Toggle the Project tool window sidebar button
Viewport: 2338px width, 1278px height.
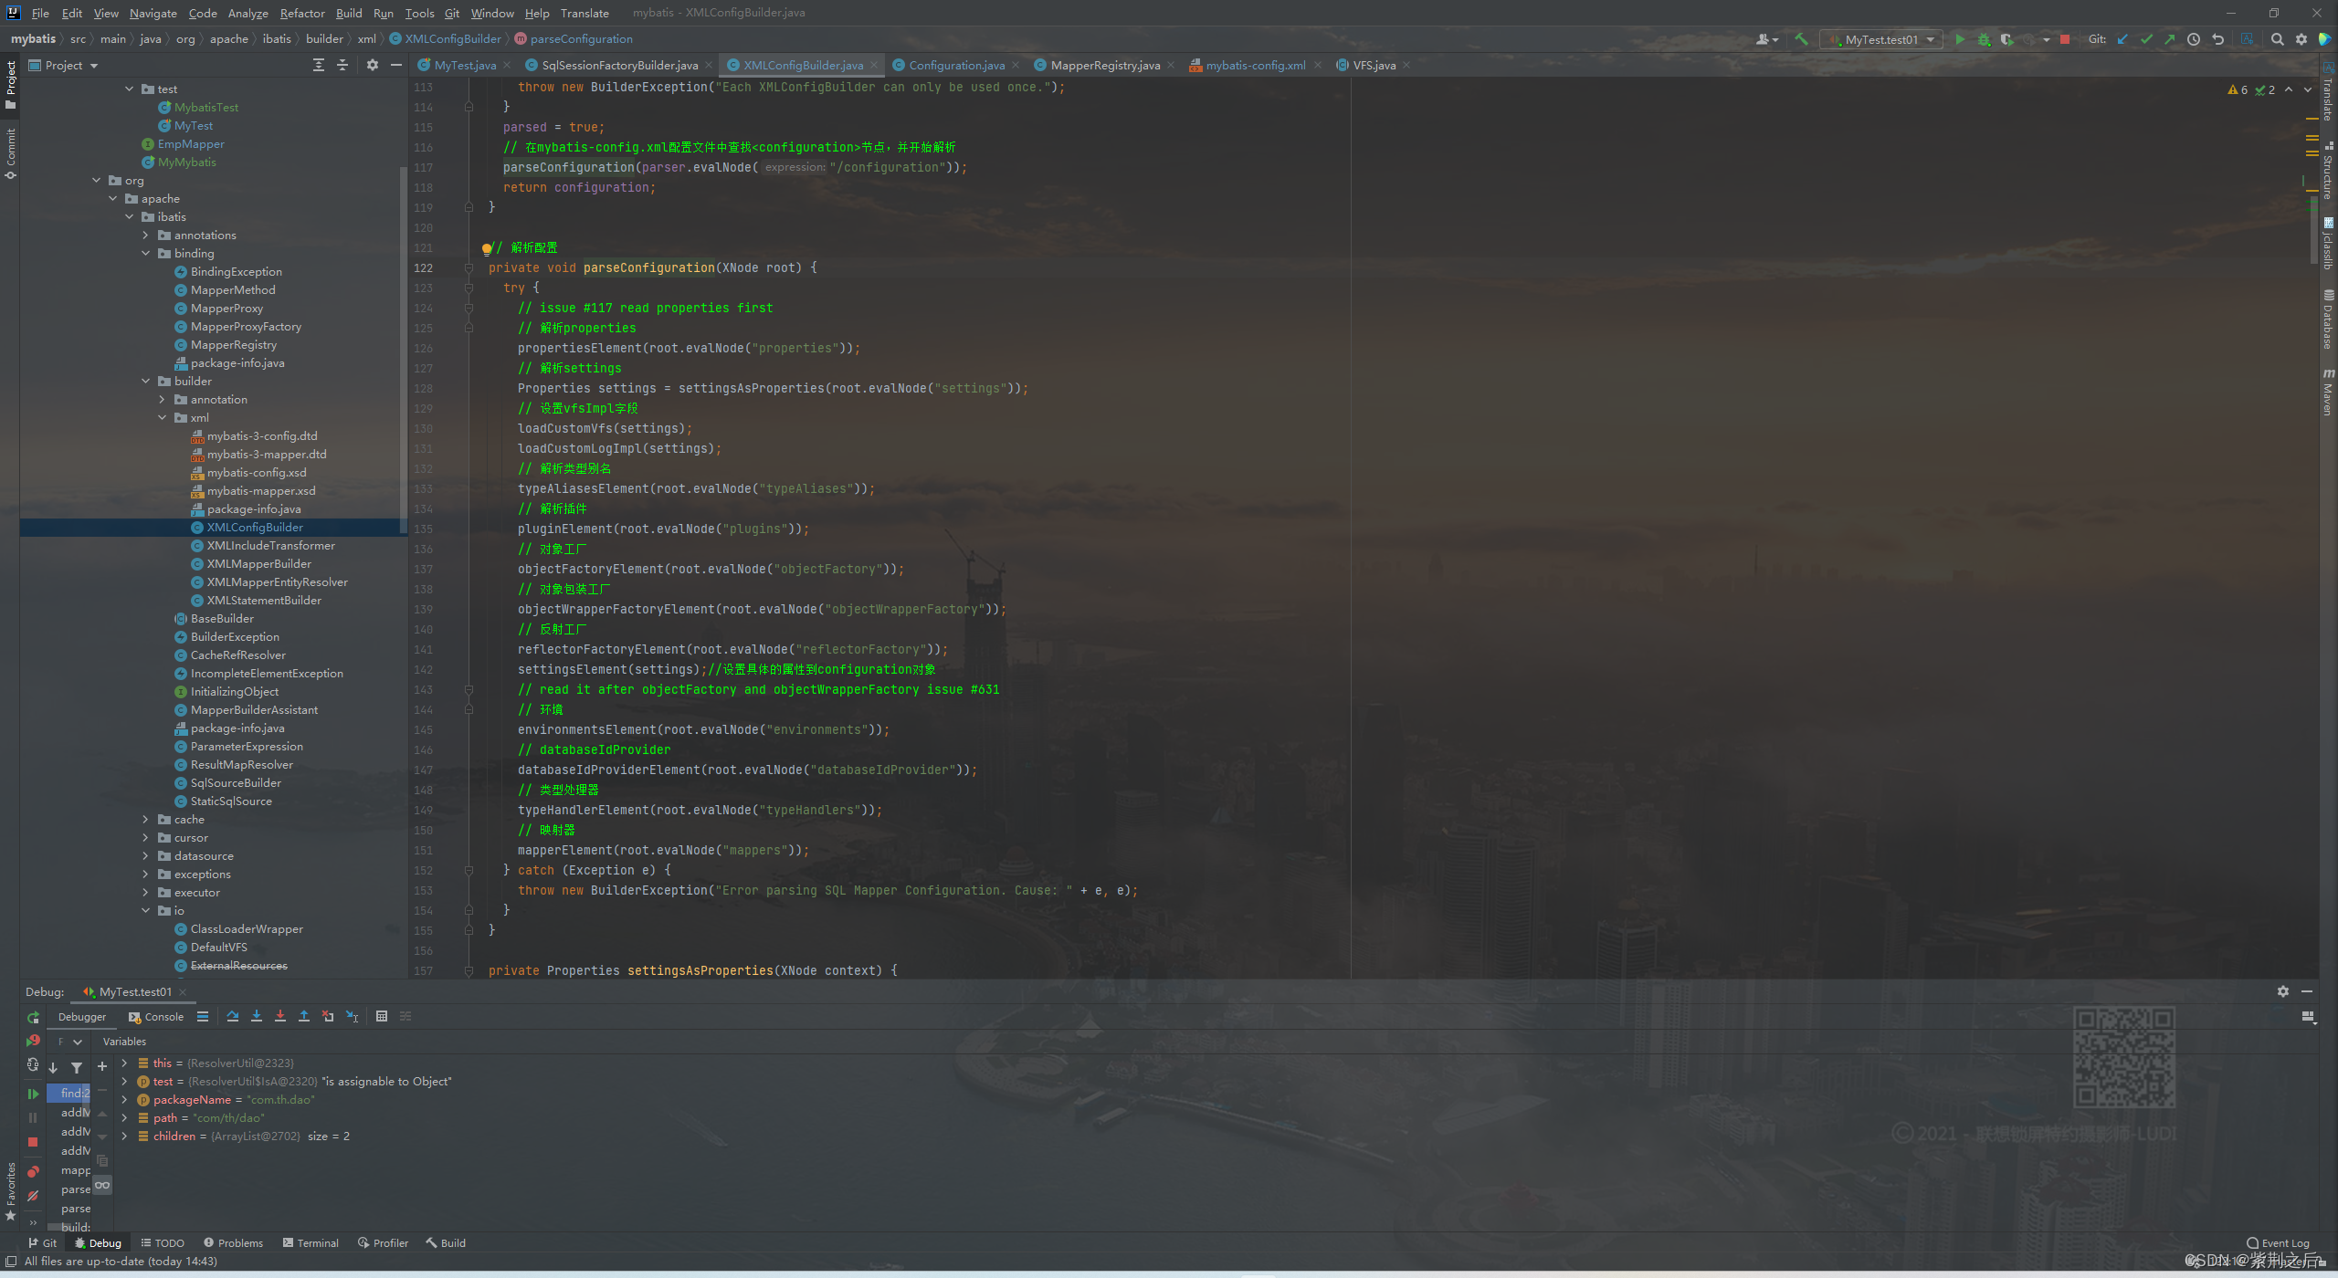[x=11, y=85]
